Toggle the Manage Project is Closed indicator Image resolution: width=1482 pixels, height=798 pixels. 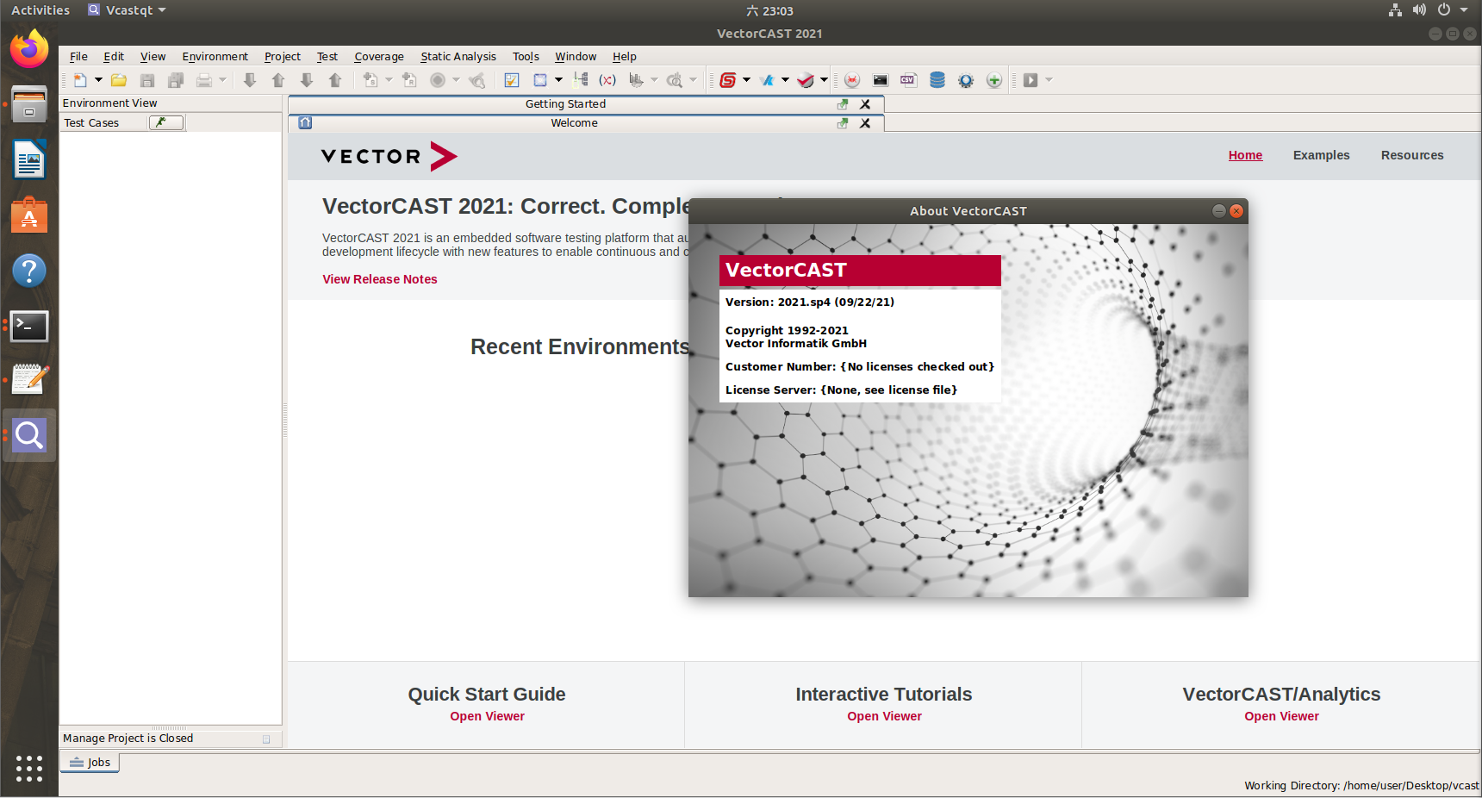pos(266,738)
